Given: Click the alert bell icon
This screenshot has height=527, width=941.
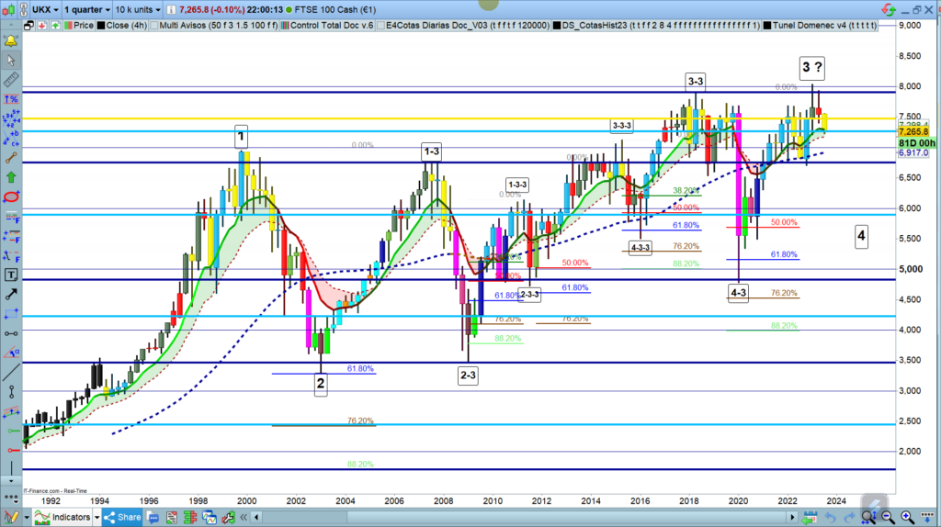Looking at the screenshot, I should [12, 40].
